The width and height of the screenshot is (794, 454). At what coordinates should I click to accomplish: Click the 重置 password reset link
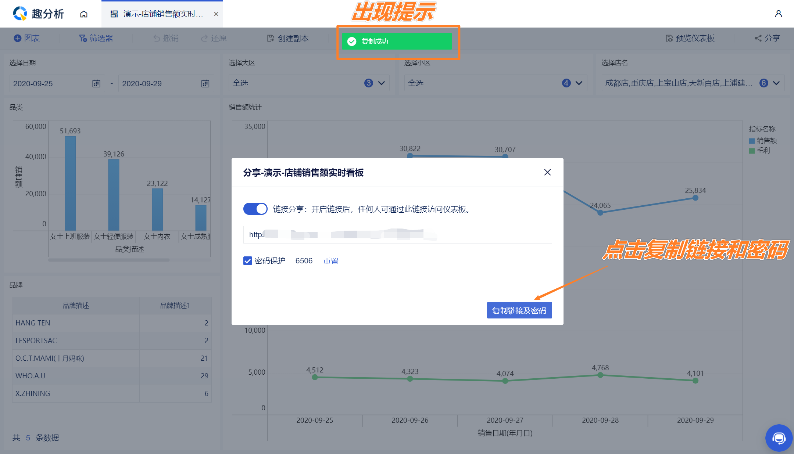pos(330,261)
